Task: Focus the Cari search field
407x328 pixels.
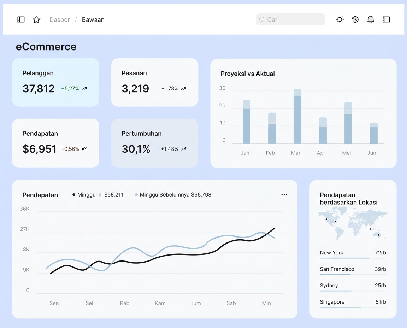Action: click(290, 19)
